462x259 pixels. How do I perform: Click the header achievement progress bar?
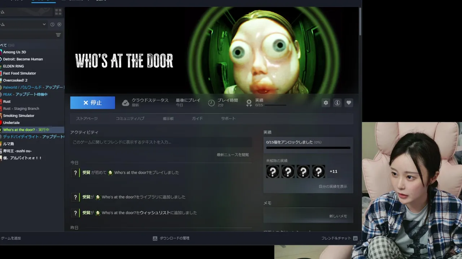275,105
